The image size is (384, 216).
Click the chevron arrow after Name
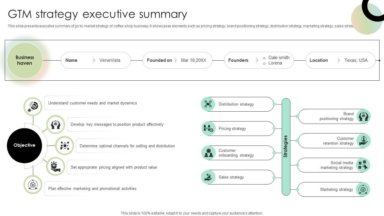point(94,60)
